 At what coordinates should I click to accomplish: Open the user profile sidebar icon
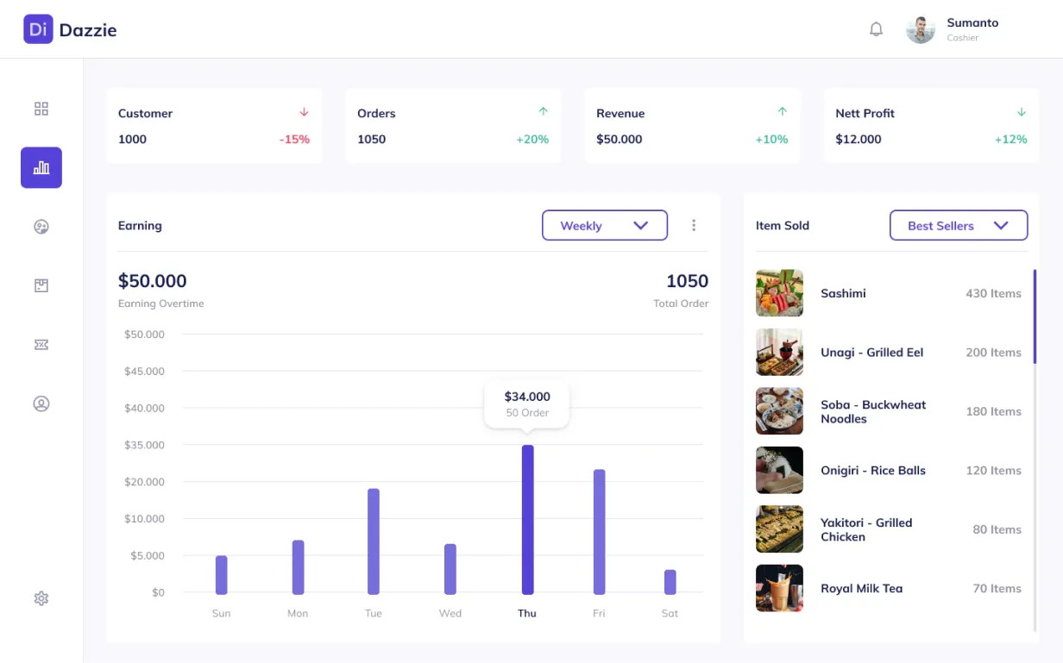coord(41,403)
